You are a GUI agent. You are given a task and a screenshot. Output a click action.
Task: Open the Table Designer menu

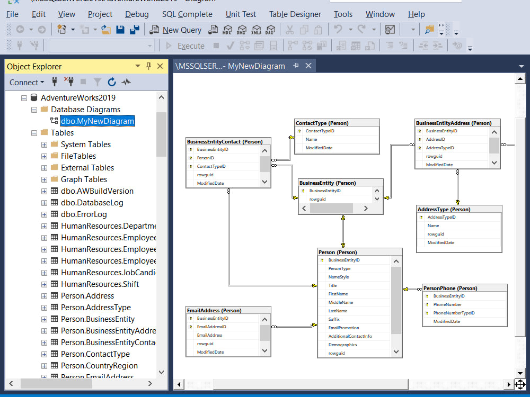295,14
